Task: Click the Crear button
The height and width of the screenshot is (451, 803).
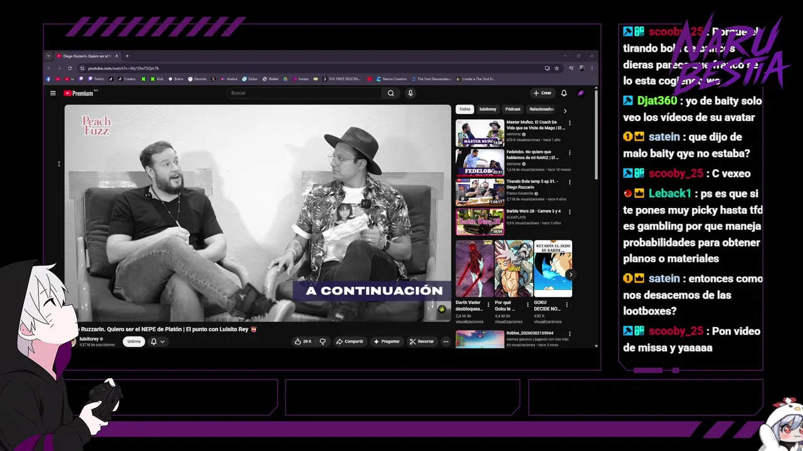Action: pos(542,93)
